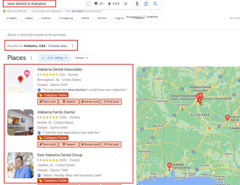Image resolution: width=240 pixels, height=185 pixels.
Task: Clear the search query with X icon
Action: click(x=126, y=4)
